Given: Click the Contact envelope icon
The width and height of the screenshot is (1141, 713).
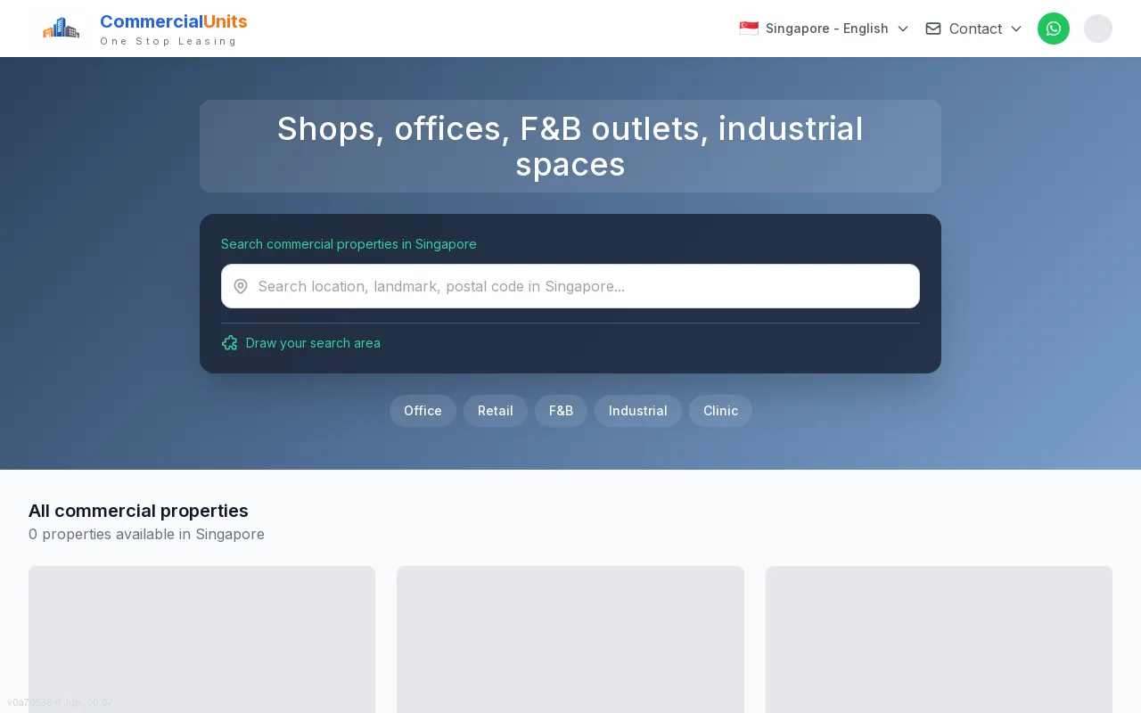Looking at the screenshot, I should tap(933, 29).
